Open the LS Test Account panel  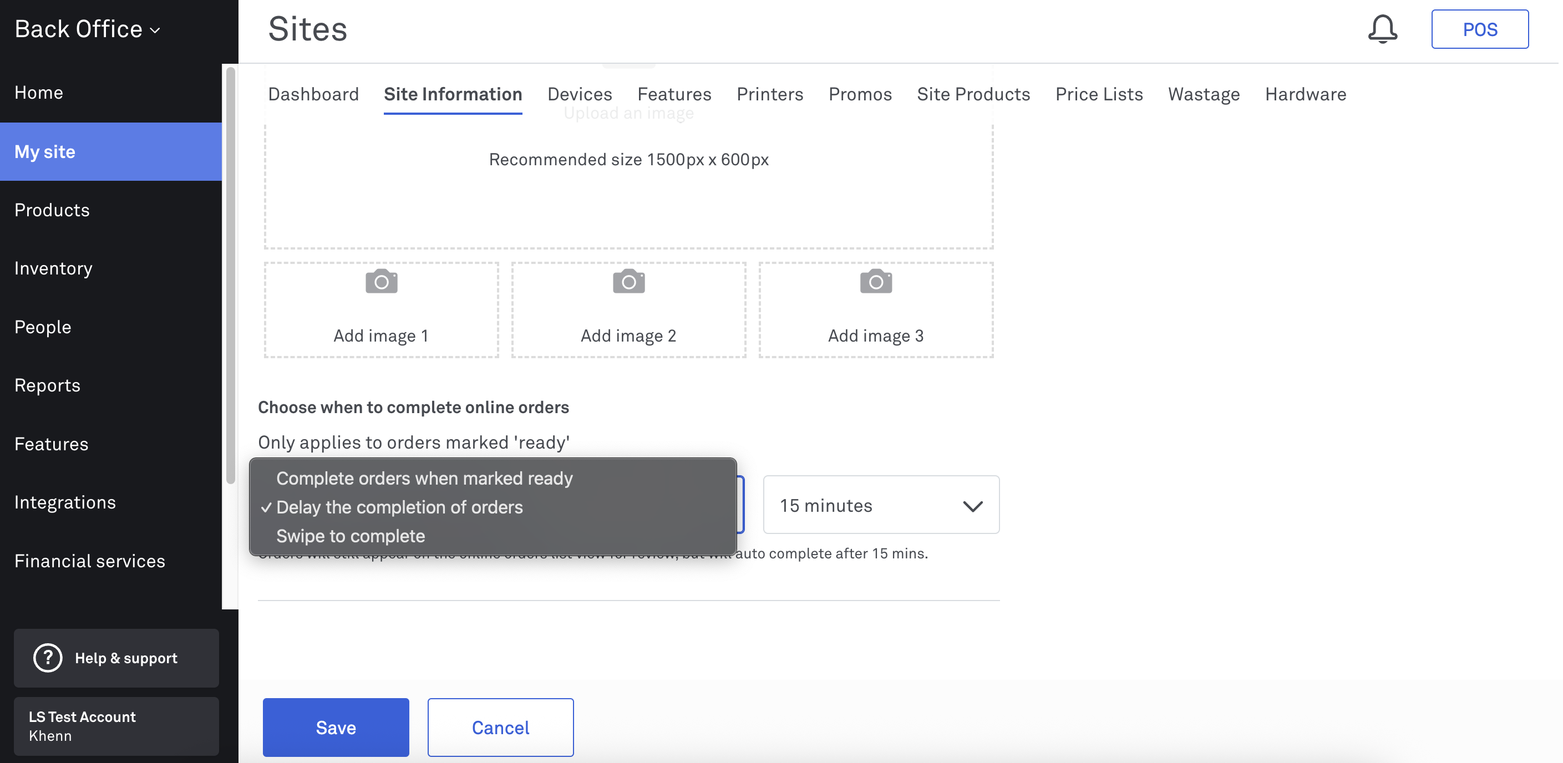pyautogui.click(x=116, y=726)
